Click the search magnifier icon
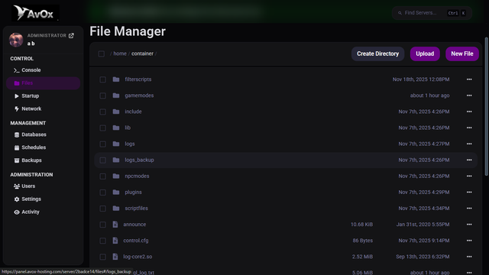This screenshot has height=275, width=489. point(400,13)
